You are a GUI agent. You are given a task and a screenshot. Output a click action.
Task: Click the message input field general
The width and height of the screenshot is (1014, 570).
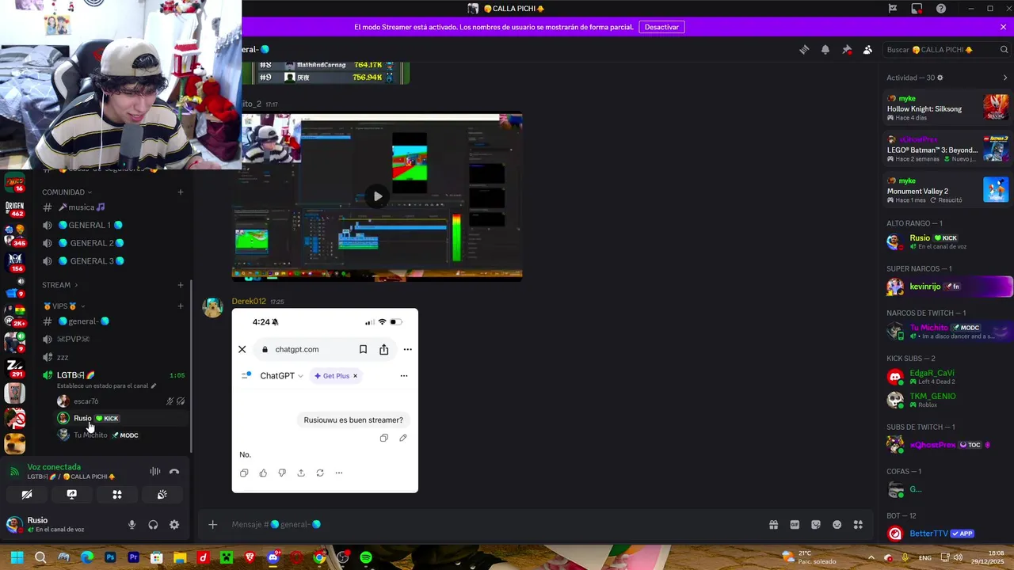[x=491, y=525]
